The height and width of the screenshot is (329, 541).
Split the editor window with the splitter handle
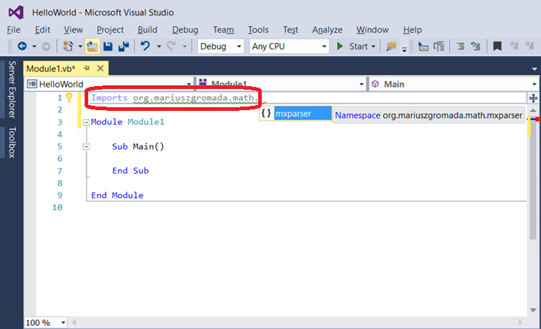533,98
